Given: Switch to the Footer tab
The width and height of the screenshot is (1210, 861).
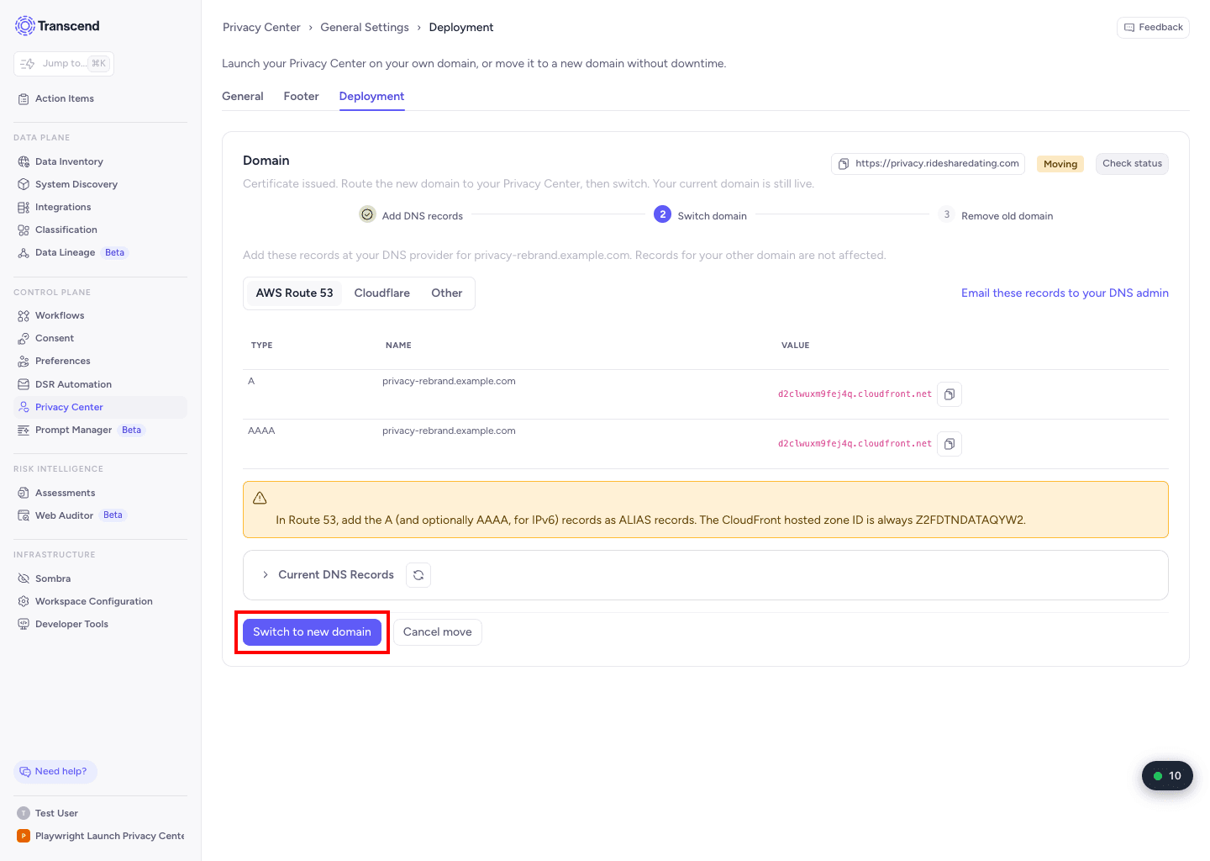Looking at the screenshot, I should point(301,97).
